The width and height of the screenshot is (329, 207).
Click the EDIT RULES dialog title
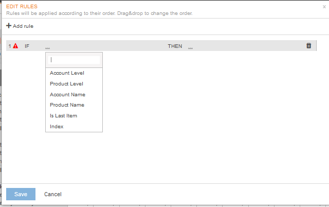click(22, 6)
